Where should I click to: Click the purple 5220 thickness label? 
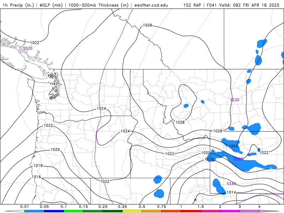[x=235, y=100]
